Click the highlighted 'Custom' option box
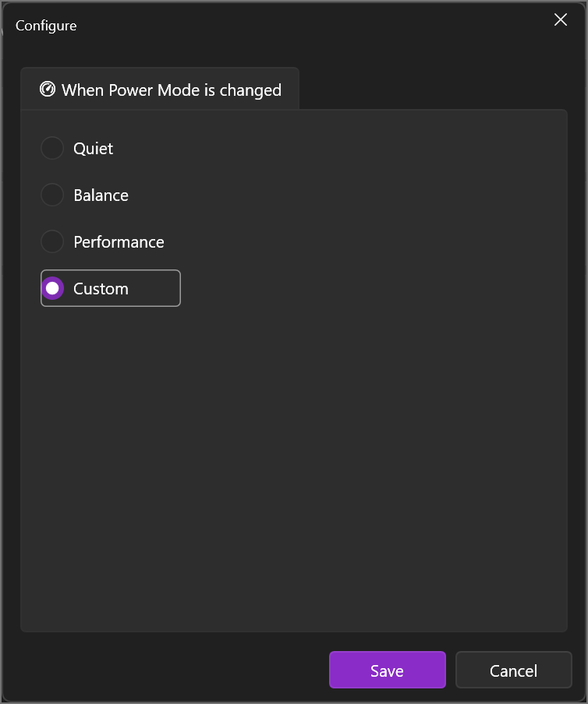Image resolution: width=588 pixels, height=704 pixels. coord(110,288)
